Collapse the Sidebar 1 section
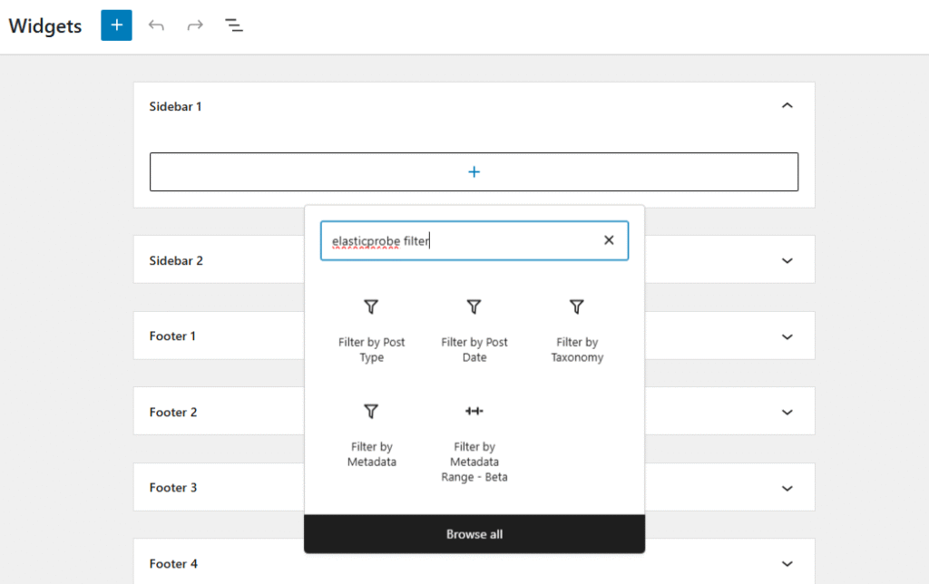Image resolution: width=929 pixels, height=584 pixels. pyautogui.click(x=787, y=105)
